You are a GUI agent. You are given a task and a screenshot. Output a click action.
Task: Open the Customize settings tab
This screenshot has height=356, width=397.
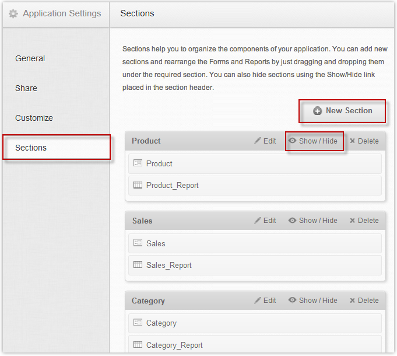34,118
